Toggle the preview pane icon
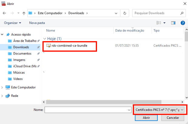 pos(173,23)
